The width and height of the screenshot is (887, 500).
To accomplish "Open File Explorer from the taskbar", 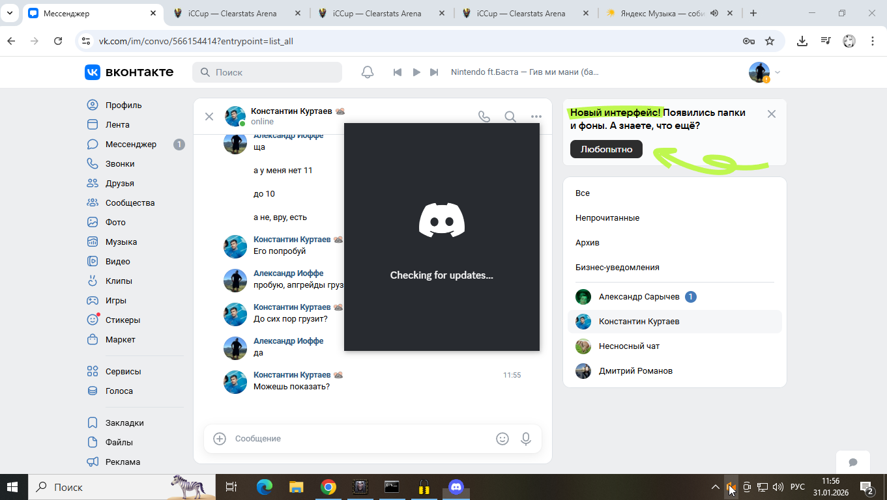I will (297, 487).
